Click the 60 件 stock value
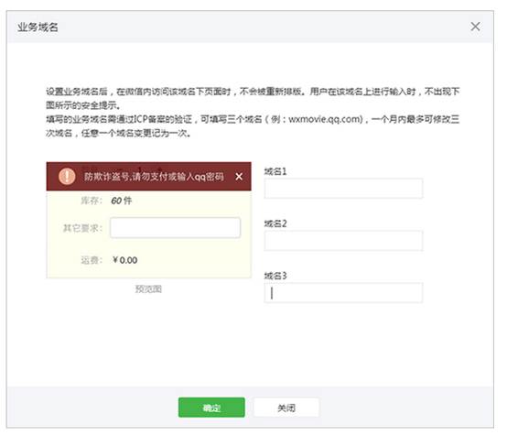Screen dimensions: 507x435 (x=122, y=201)
